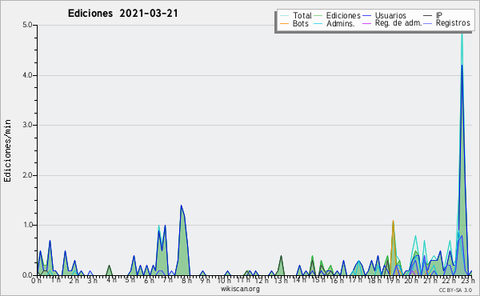Viewport: 480px width, 296px height.
Task: Click the 0 h x-axis label
Action: [36, 281]
